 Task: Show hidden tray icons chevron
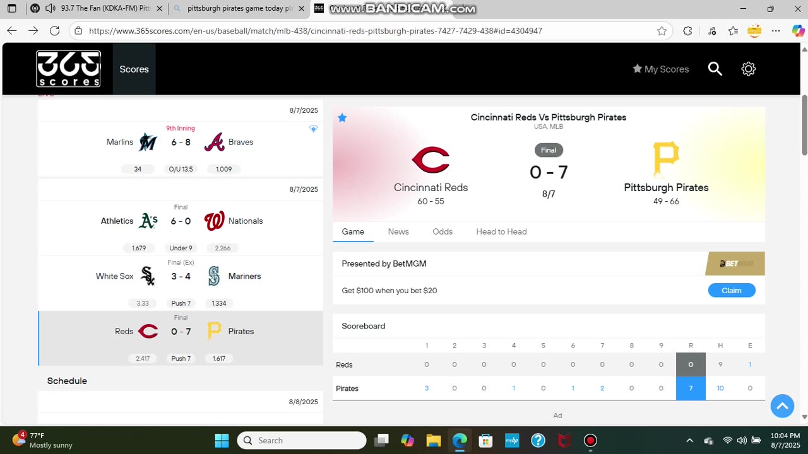pyautogui.click(x=689, y=440)
